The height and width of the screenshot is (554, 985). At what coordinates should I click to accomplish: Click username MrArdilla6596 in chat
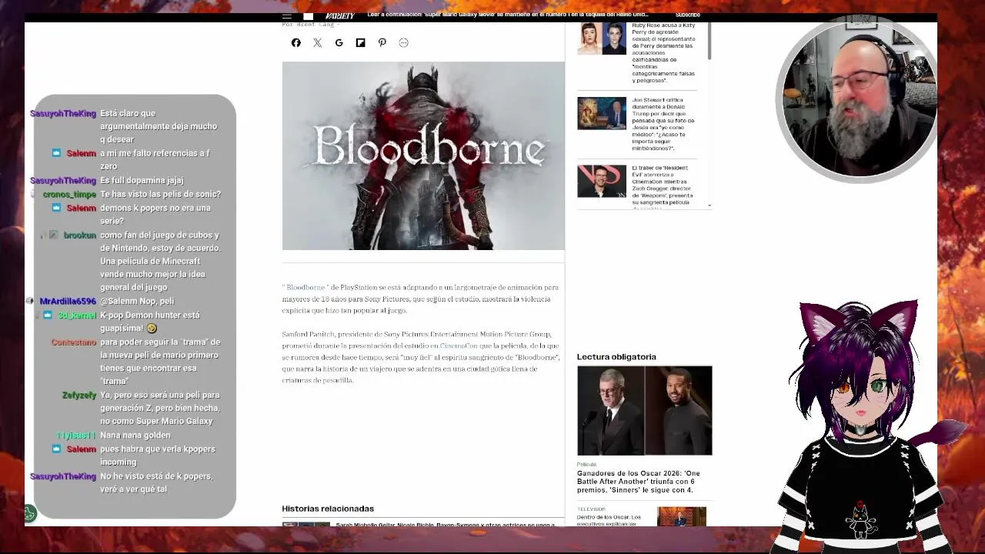click(68, 301)
